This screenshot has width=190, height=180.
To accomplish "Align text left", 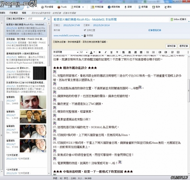I will coord(123,52).
